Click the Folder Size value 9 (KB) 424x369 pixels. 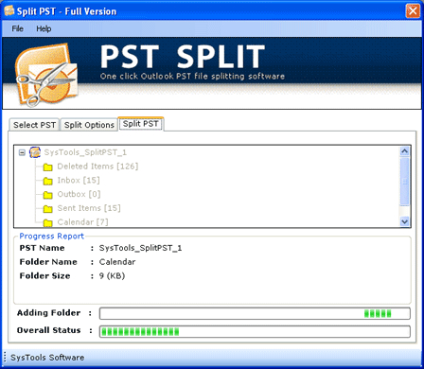pyautogui.click(x=112, y=276)
